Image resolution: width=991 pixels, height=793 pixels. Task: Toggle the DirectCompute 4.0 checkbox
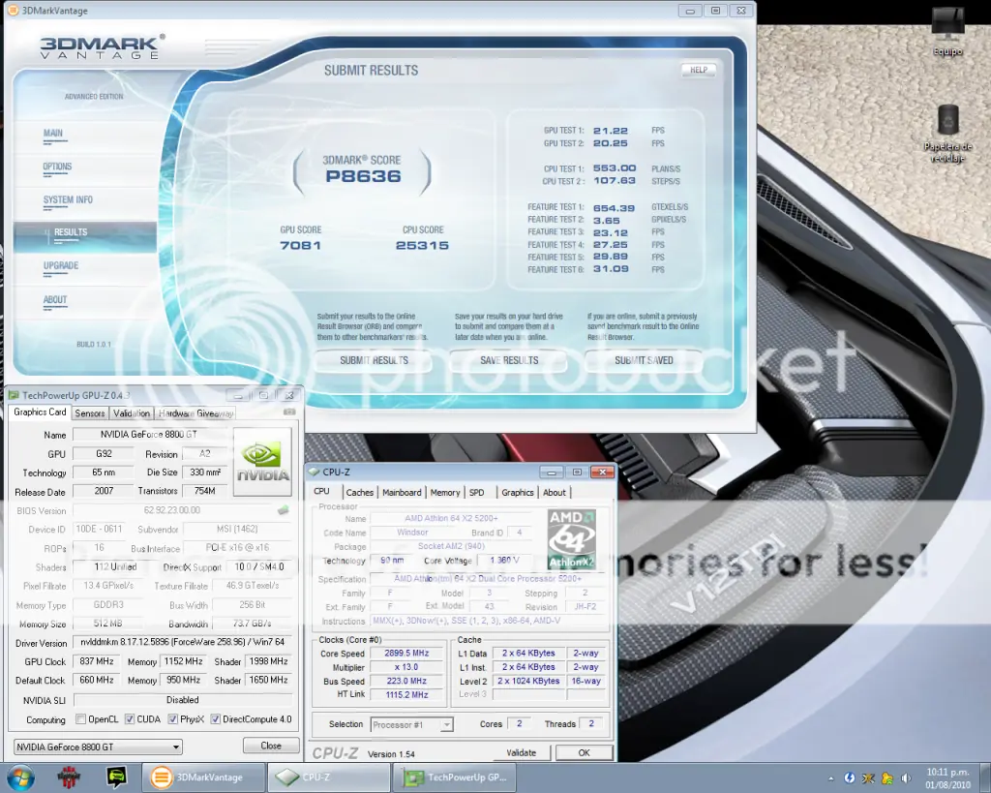pyautogui.click(x=216, y=719)
